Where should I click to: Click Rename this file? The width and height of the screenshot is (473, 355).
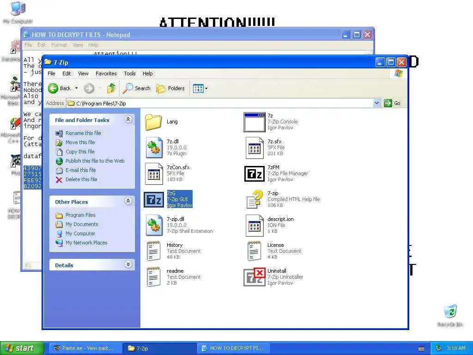pos(83,133)
